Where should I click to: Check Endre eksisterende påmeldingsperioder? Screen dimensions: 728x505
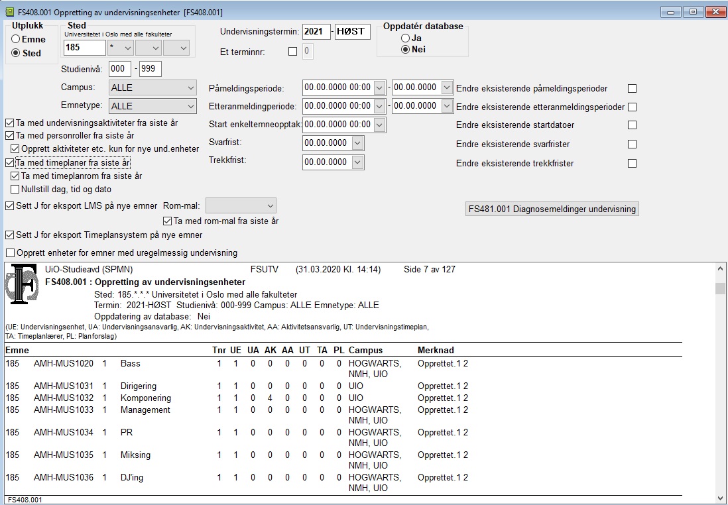[632, 88]
